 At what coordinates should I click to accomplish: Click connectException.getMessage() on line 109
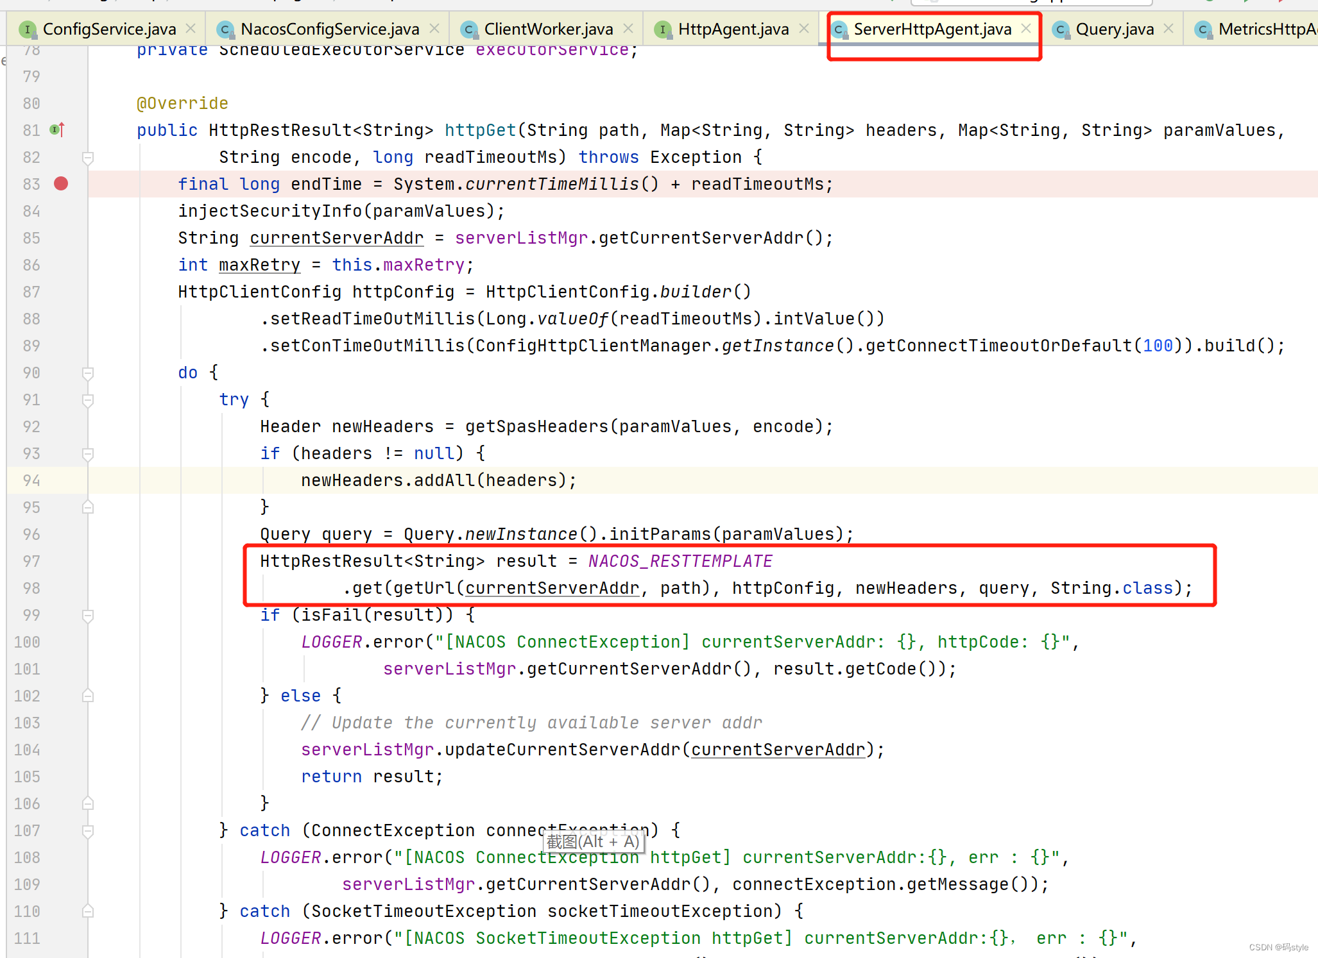click(880, 884)
